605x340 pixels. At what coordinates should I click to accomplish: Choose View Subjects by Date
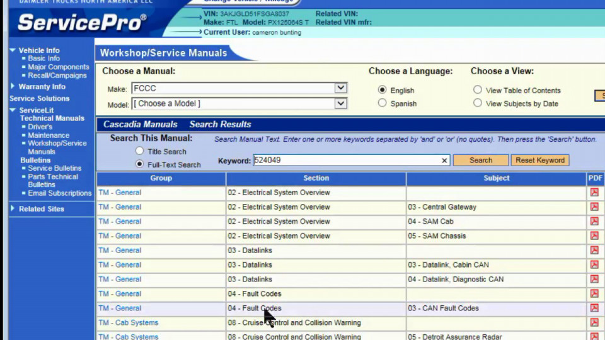pos(477,103)
